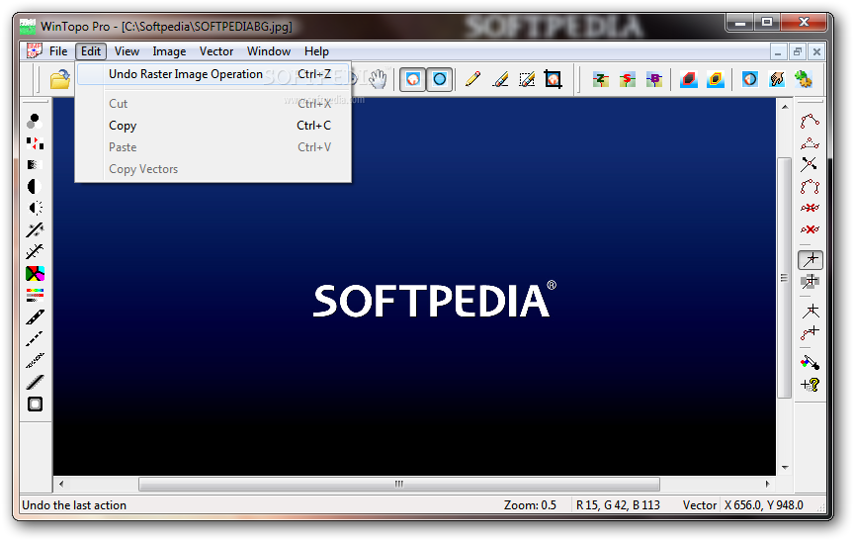The image size is (854, 541).
Task: Click the green plus gear icon
Action: coord(804,79)
